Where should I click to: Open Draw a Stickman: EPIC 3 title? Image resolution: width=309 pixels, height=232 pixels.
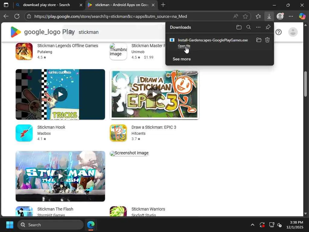tap(154, 127)
